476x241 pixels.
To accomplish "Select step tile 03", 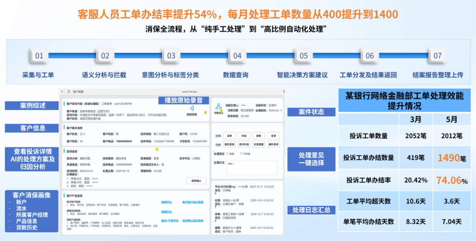I will [171, 56].
